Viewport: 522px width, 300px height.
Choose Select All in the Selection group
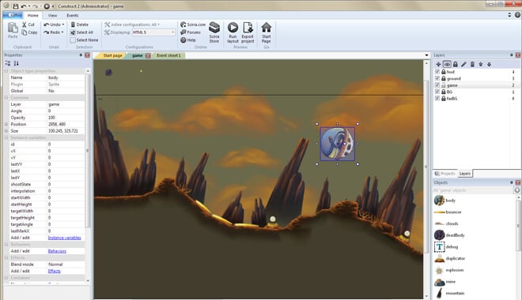[x=81, y=32]
